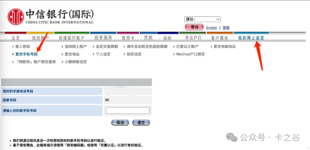Open the 捷径 shortcut dropdown
310x150 pixels.
coord(202,19)
